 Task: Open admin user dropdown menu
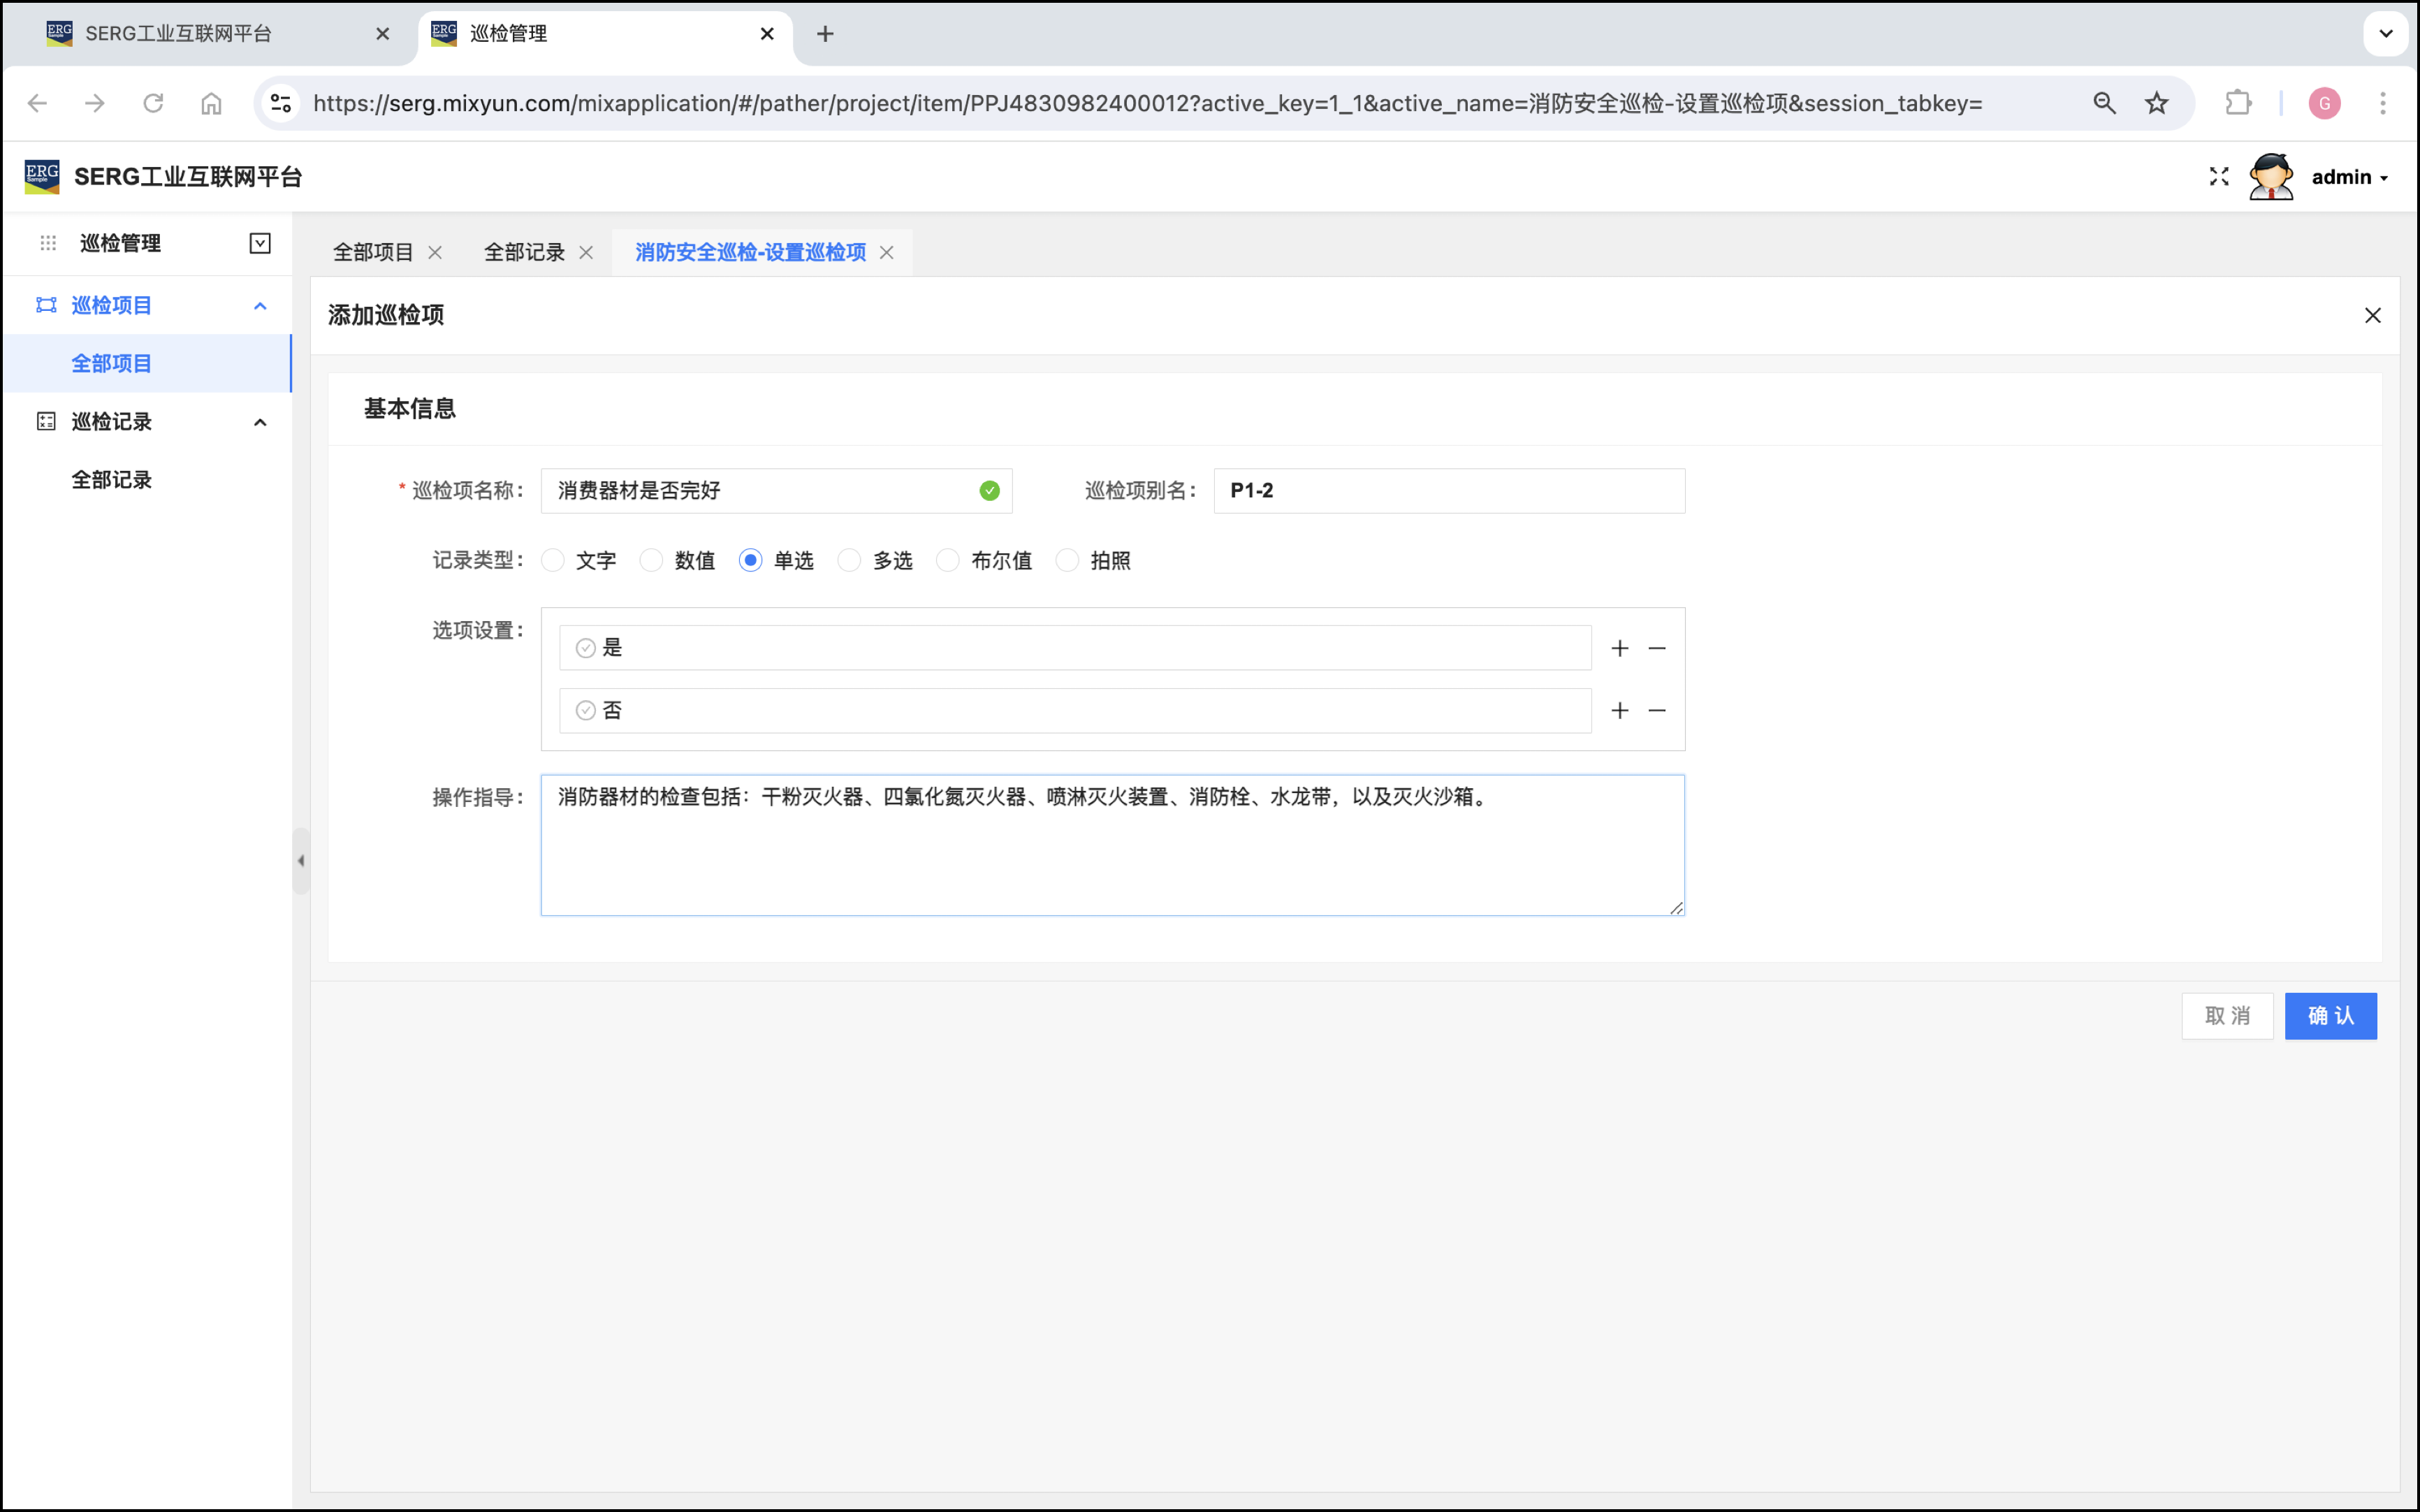click(x=2348, y=177)
